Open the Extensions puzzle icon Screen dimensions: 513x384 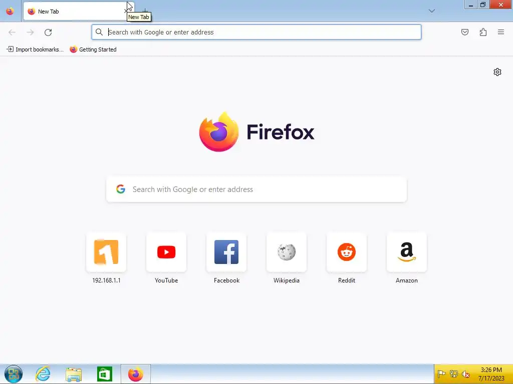483,32
